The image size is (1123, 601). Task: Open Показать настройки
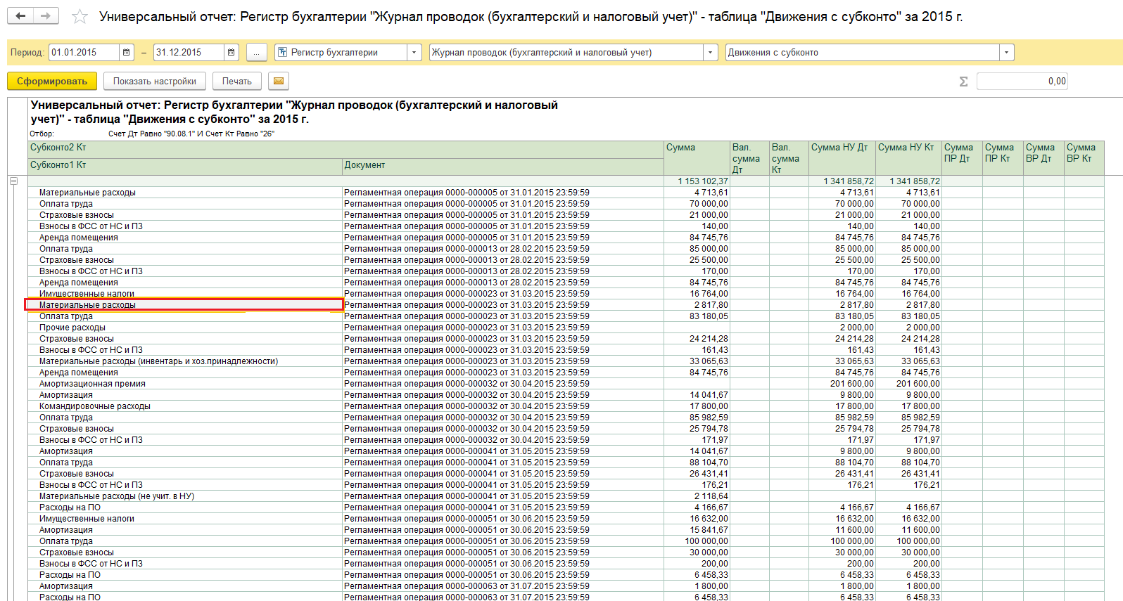coord(155,82)
